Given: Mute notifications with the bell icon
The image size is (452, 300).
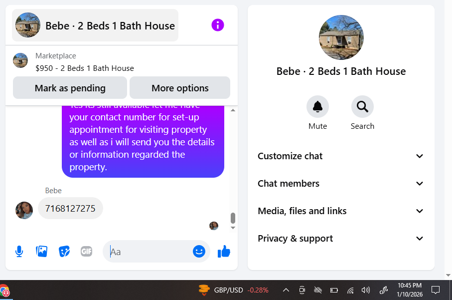Looking at the screenshot, I should tap(317, 106).
